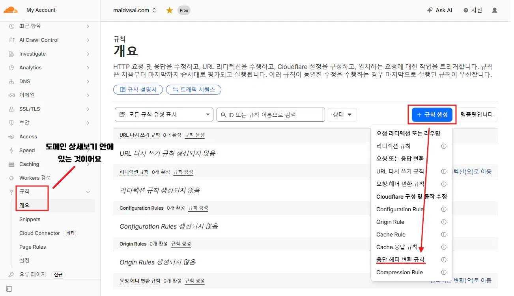Screen dimensions: 514x296
Task: Click 규칙 생성 link beside 리디렉션 규칙 heading
Action: point(183,172)
